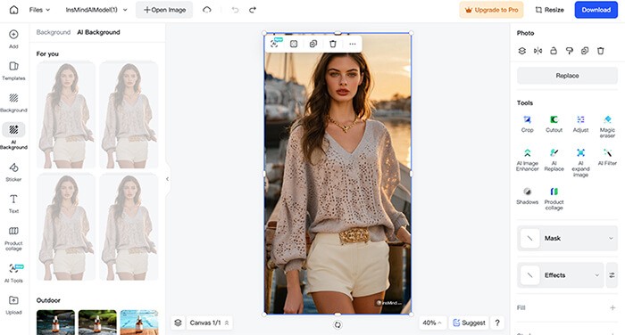Click the Replace button
The image size is (625, 335).
(x=567, y=76)
